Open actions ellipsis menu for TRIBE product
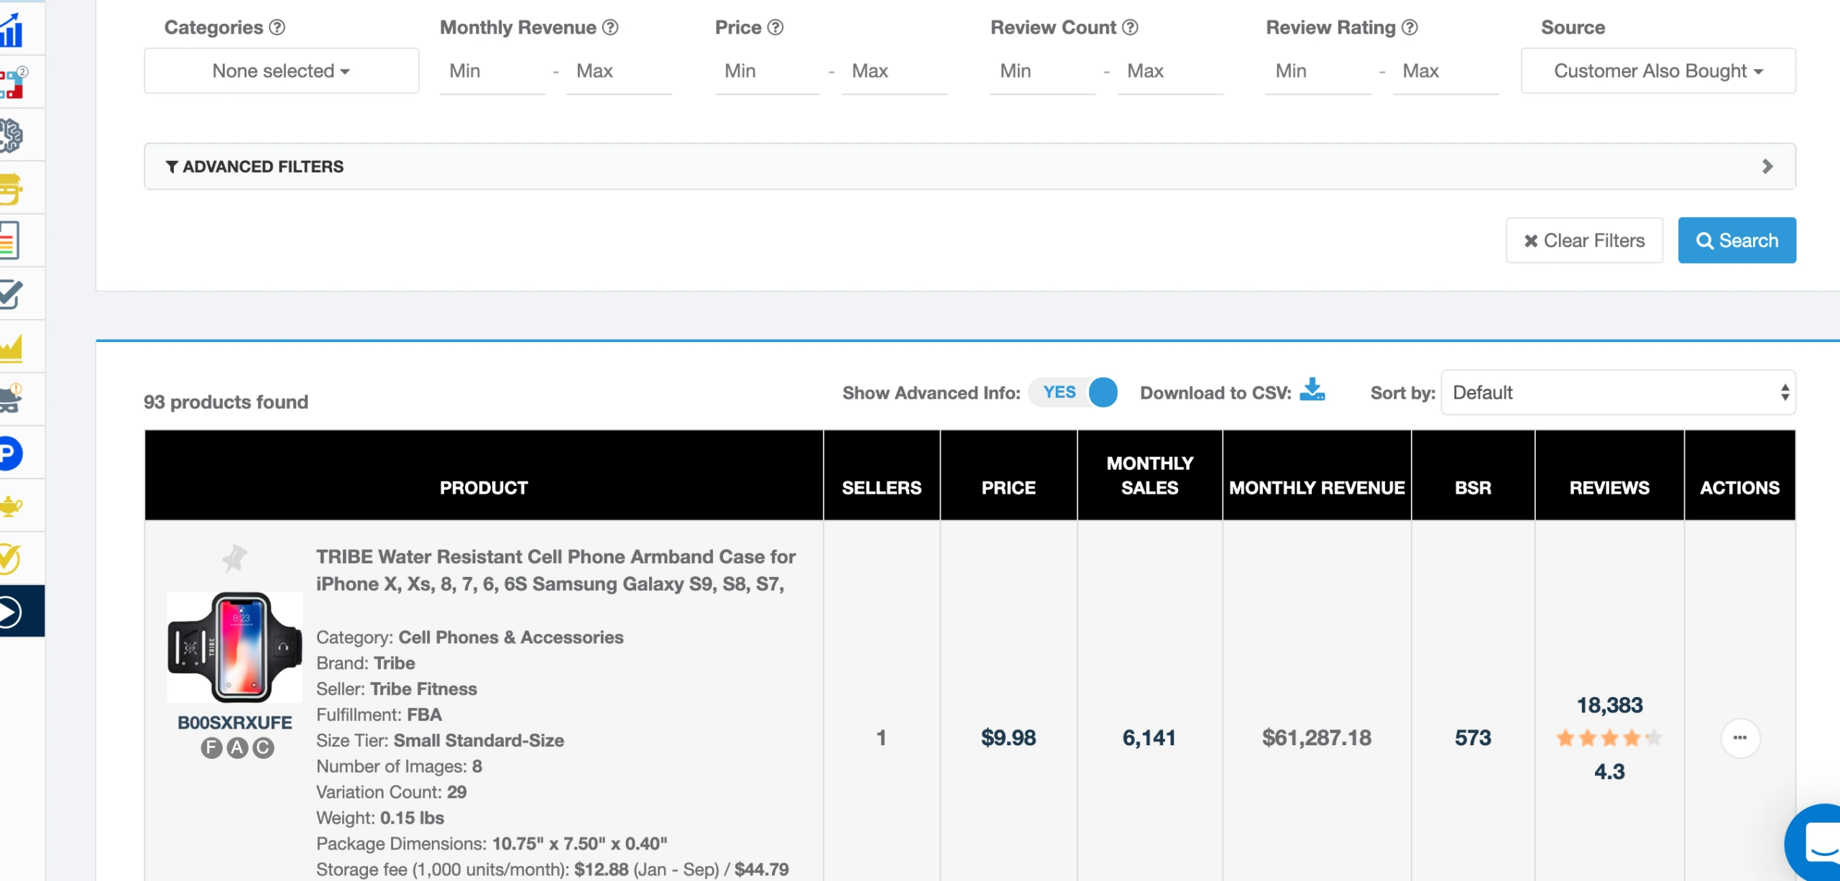 (1739, 738)
